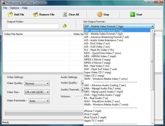Select ASF - Advance Streaming Format

(117, 37)
